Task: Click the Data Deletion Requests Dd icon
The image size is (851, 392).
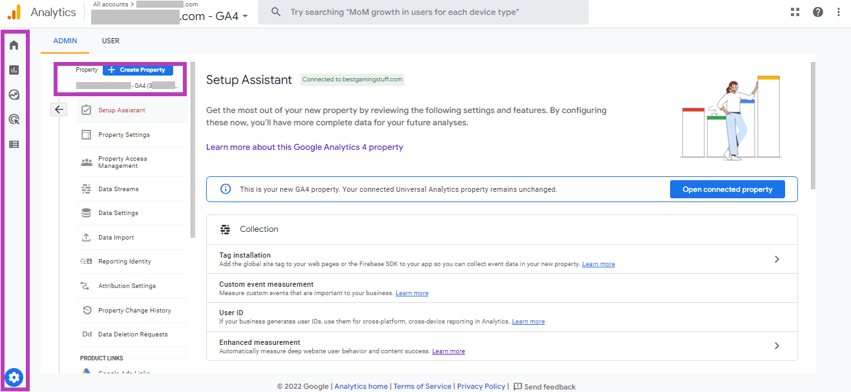Action: pyautogui.click(x=87, y=335)
